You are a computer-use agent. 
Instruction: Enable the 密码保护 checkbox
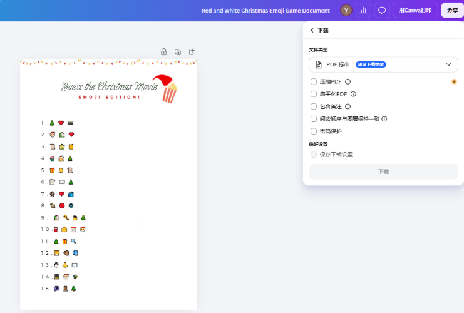(x=314, y=131)
